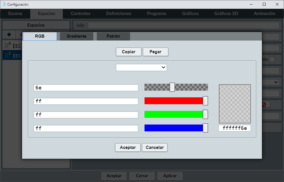
Task: Toggle the checkbox on the right panel
Action: tap(272, 59)
